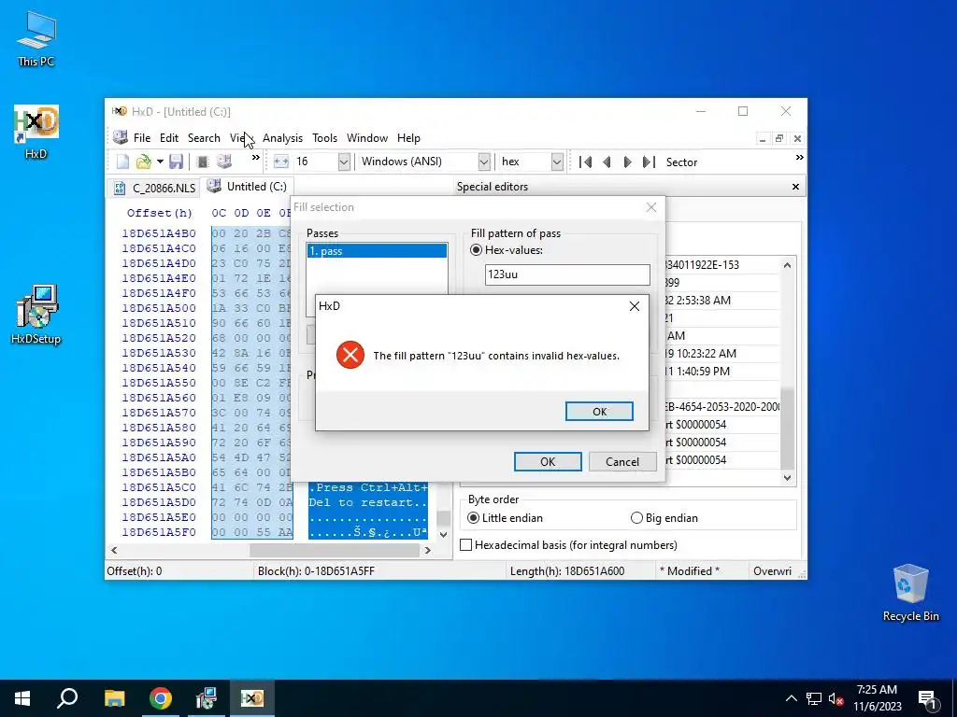Select the '1. pass' list entry
The width and height of the screenshot is (957, 717).
tap(377, 250)
